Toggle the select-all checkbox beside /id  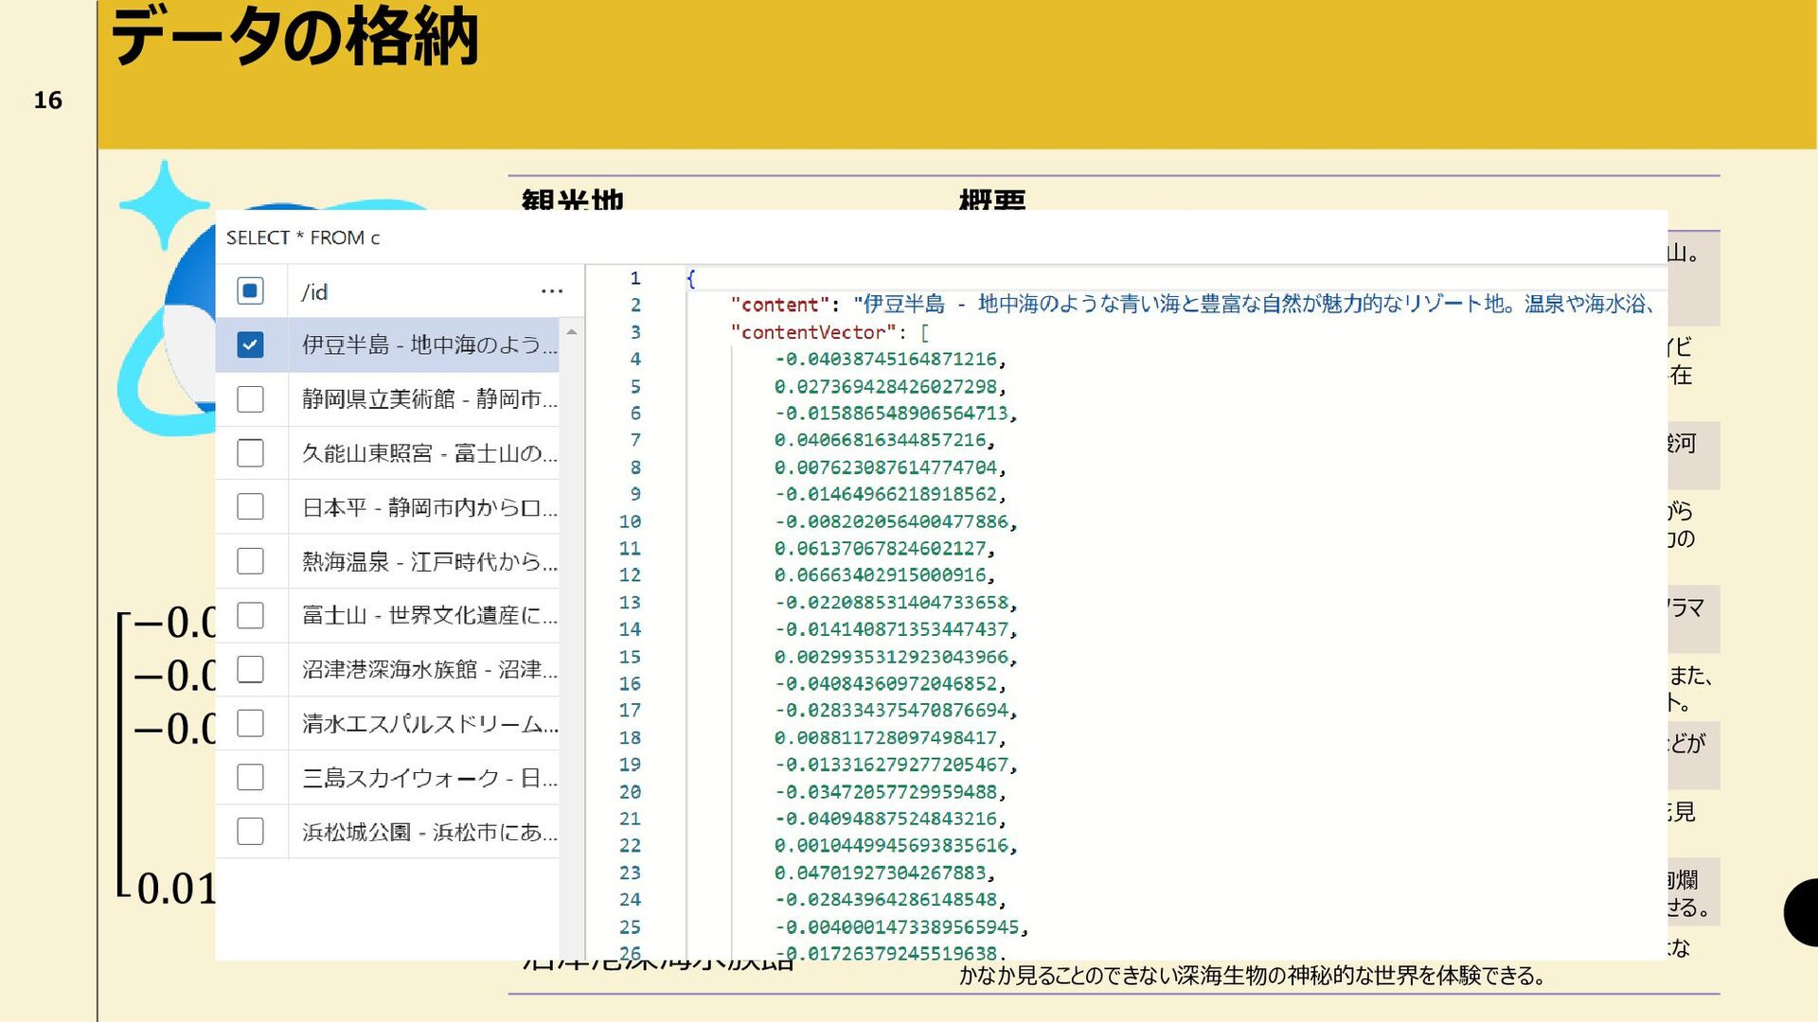coord(250,291)
